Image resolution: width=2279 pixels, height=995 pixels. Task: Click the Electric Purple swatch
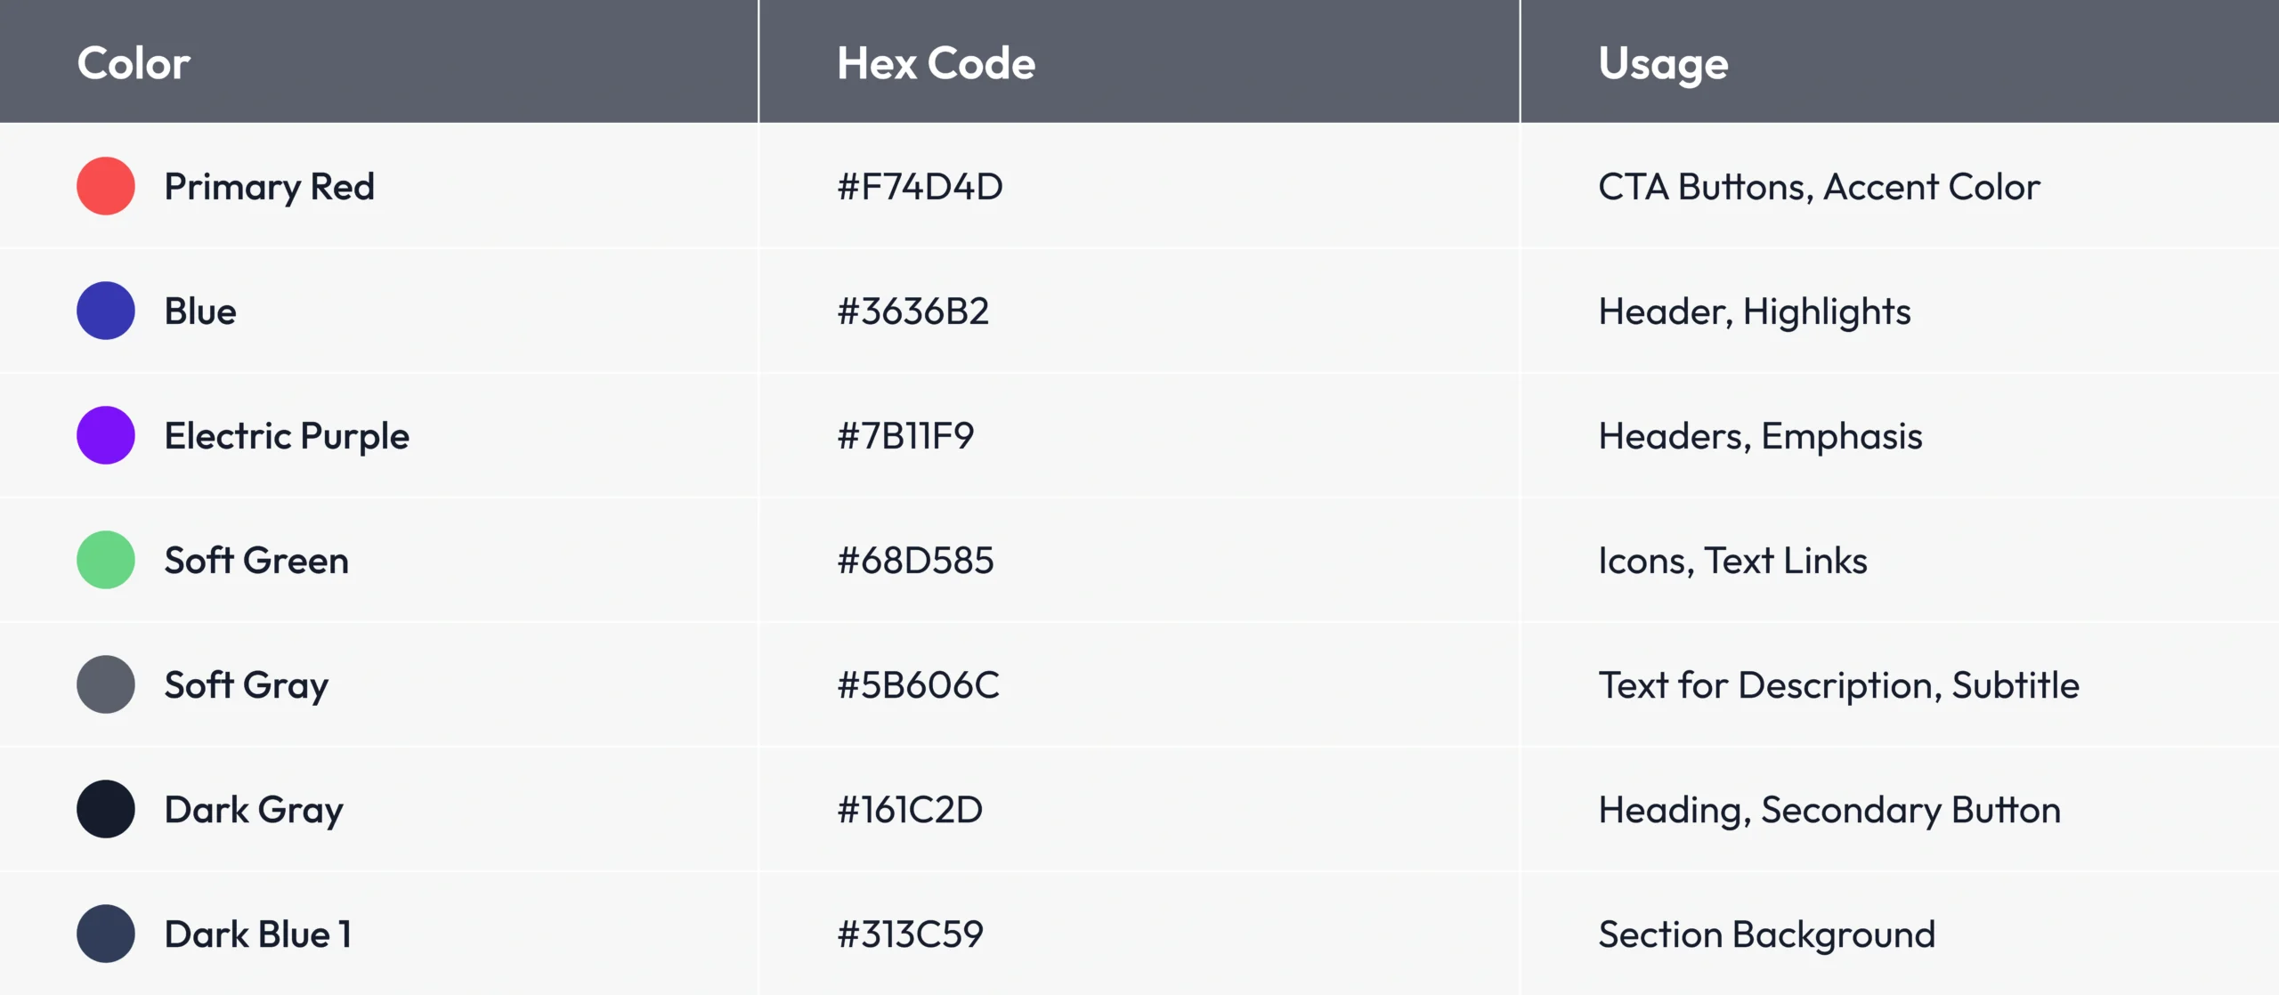pos(106,435)
